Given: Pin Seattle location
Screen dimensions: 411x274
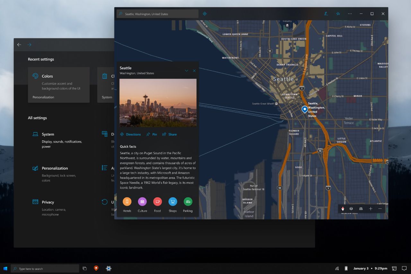Looking at the screenshot, I should tap(152, 134).
